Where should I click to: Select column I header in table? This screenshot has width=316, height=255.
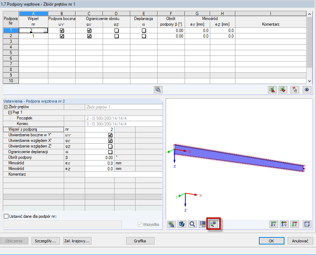[271, 14]
